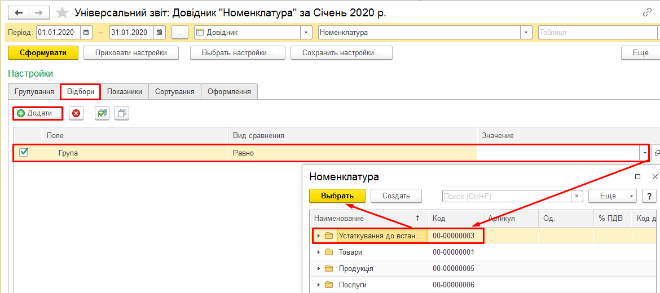The height and width of the screenshot is (293, 660).
Task: Click code 00-00000006 cell
Action: click(x=455, y=285)
